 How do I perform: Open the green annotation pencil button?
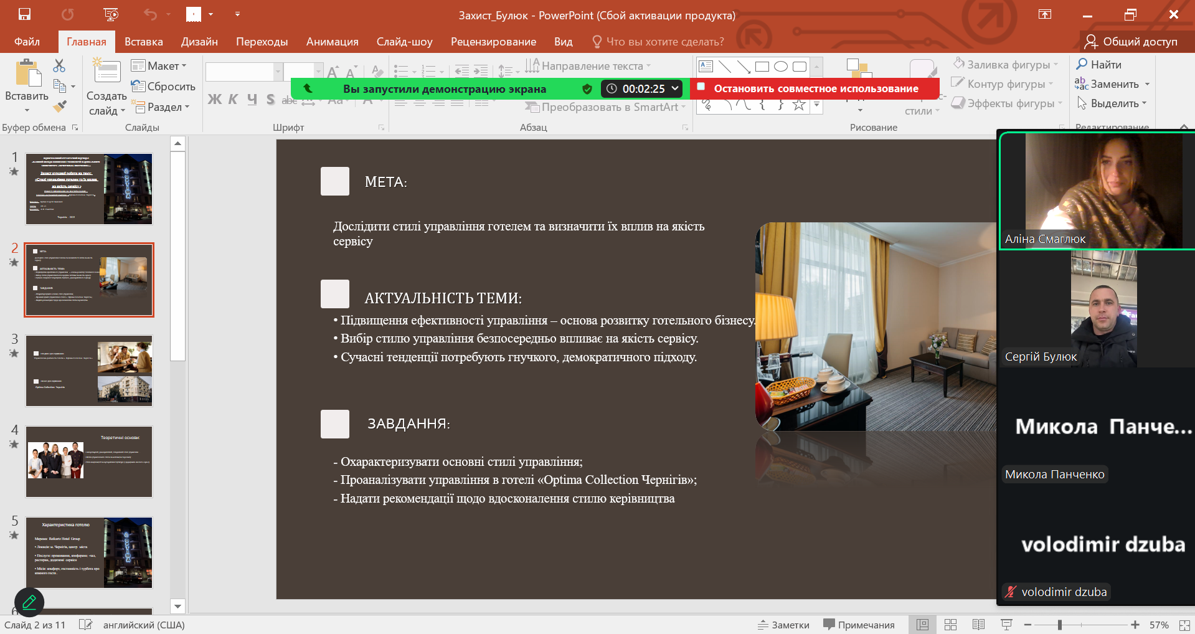(x=29, y=602)
